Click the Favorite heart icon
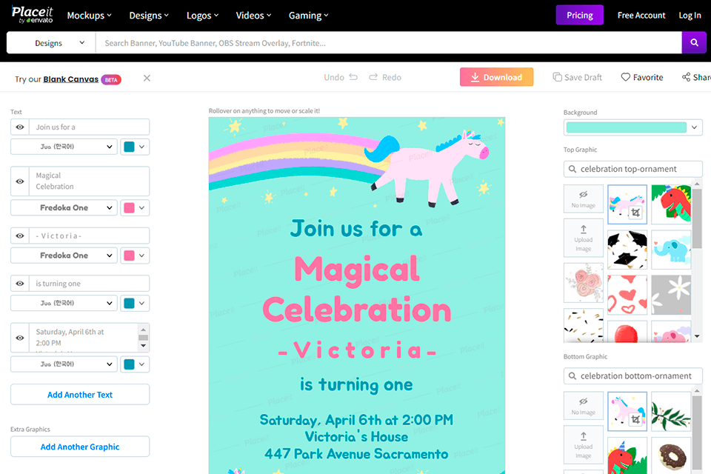Screen dimensions: 711x474 626,77
